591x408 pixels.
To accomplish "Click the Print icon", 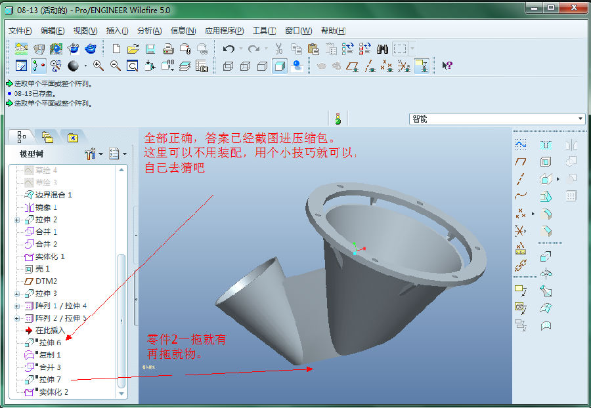I will pyautogui.click(x=168, y=49).
